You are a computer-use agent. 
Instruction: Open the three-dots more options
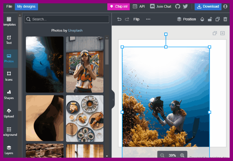tap(148, 19)
